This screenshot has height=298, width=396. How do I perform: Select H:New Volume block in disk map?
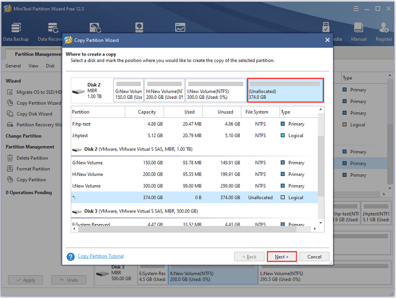click(164, 90)
